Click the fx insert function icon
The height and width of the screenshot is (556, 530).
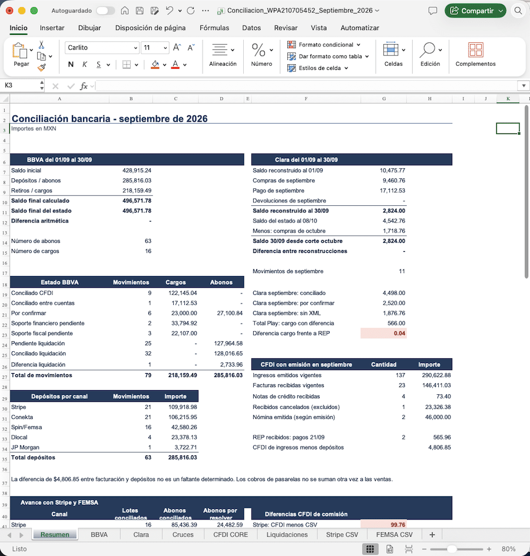[x=84, y=86]
